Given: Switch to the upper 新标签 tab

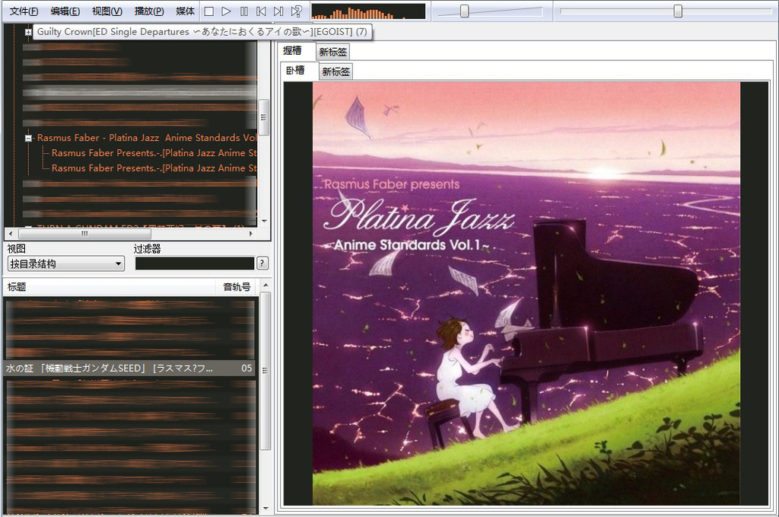Looking at the screenshot, I should pyautogui.click(x=332, y=53).
